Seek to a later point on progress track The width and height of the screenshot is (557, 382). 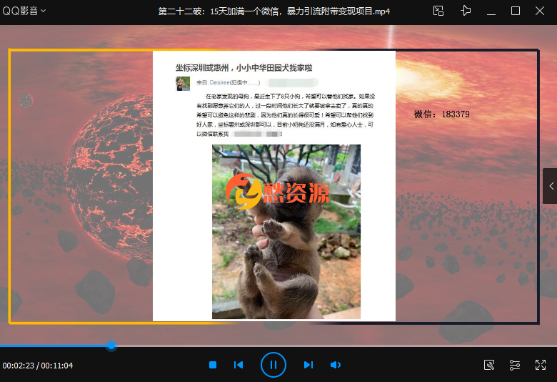pyautogui.click(x=336, y=346)
